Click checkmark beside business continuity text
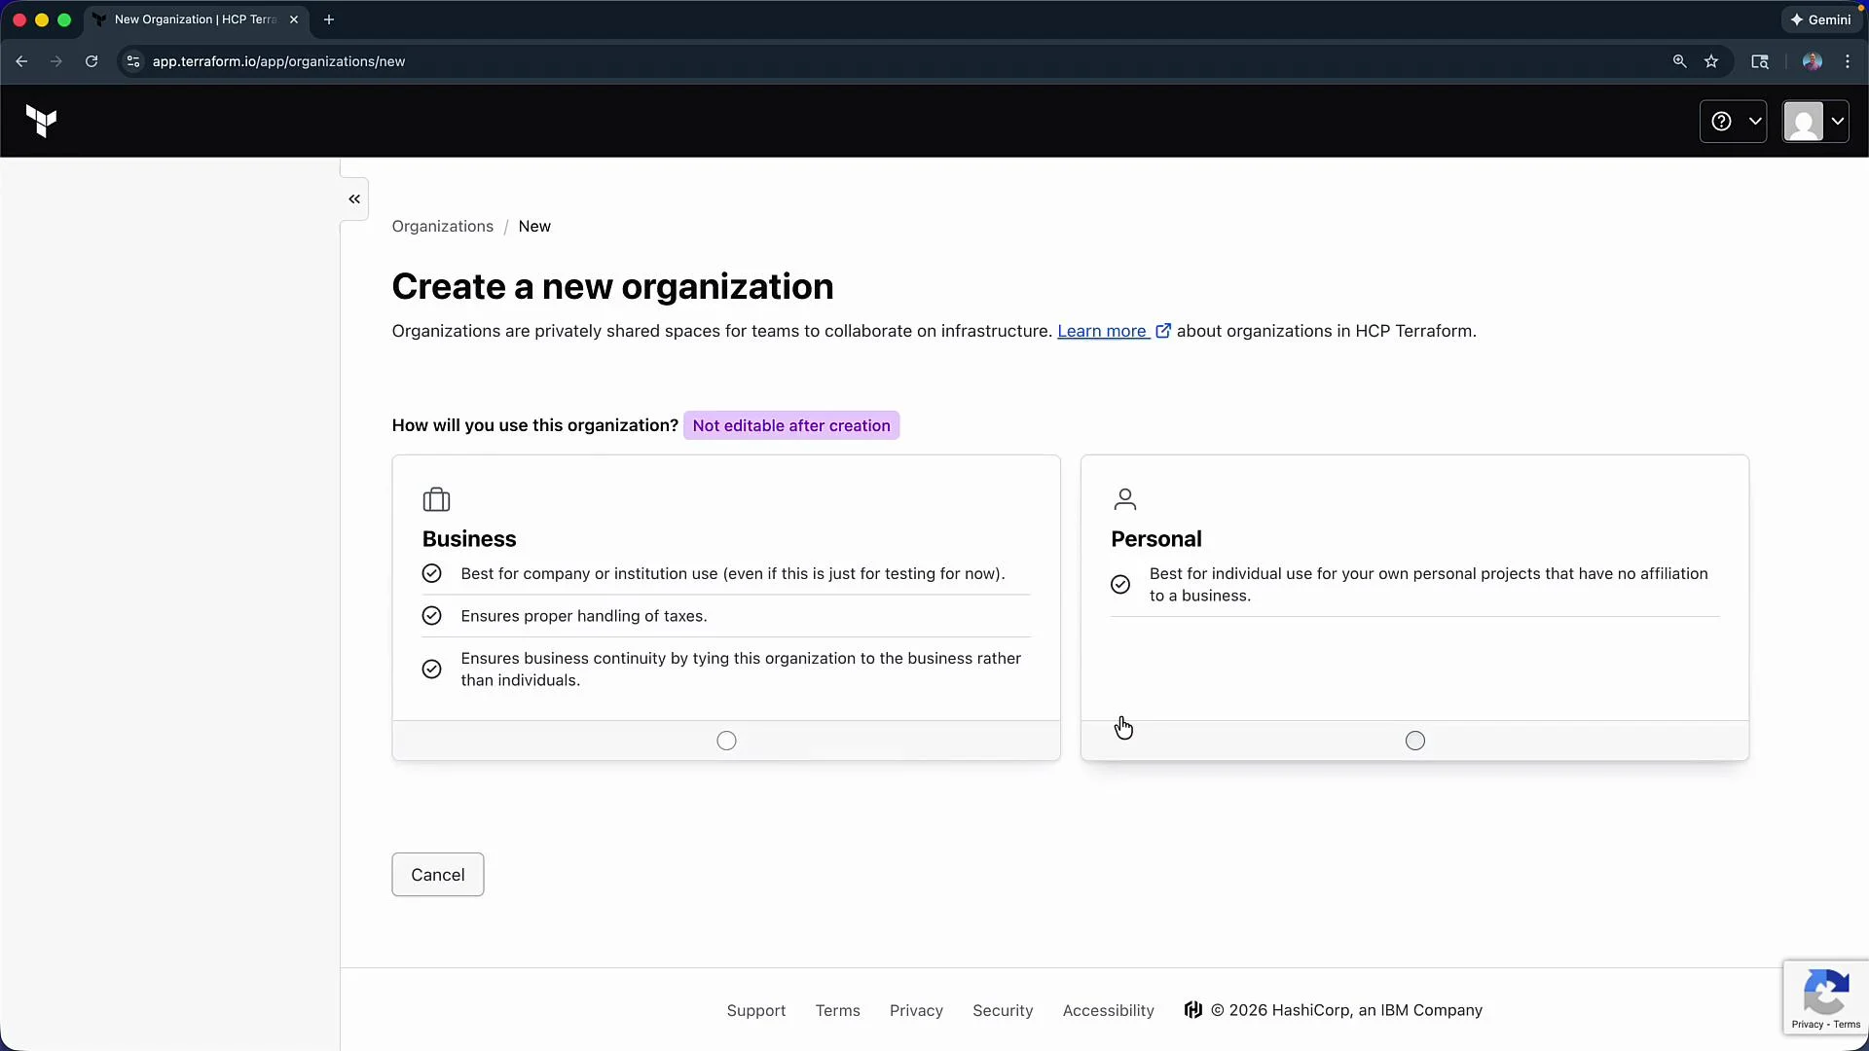The height and width of the screenshot is (1051, 1869). point(431,669)
